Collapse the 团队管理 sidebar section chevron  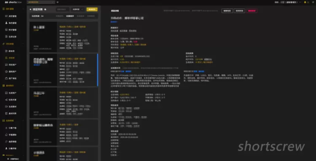[x=23, y=9]
